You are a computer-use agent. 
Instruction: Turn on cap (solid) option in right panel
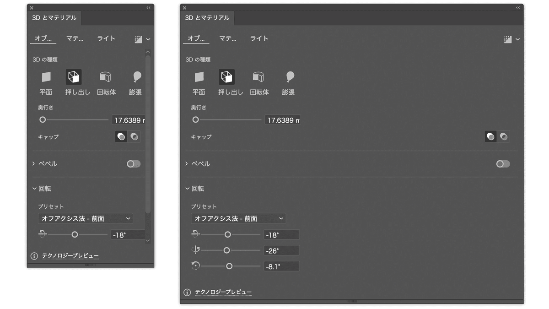pos(491,136)
